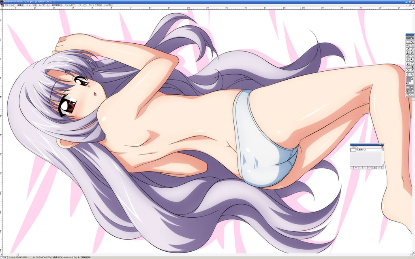Click the Jump To application button in toolbox

click(410, 94)
